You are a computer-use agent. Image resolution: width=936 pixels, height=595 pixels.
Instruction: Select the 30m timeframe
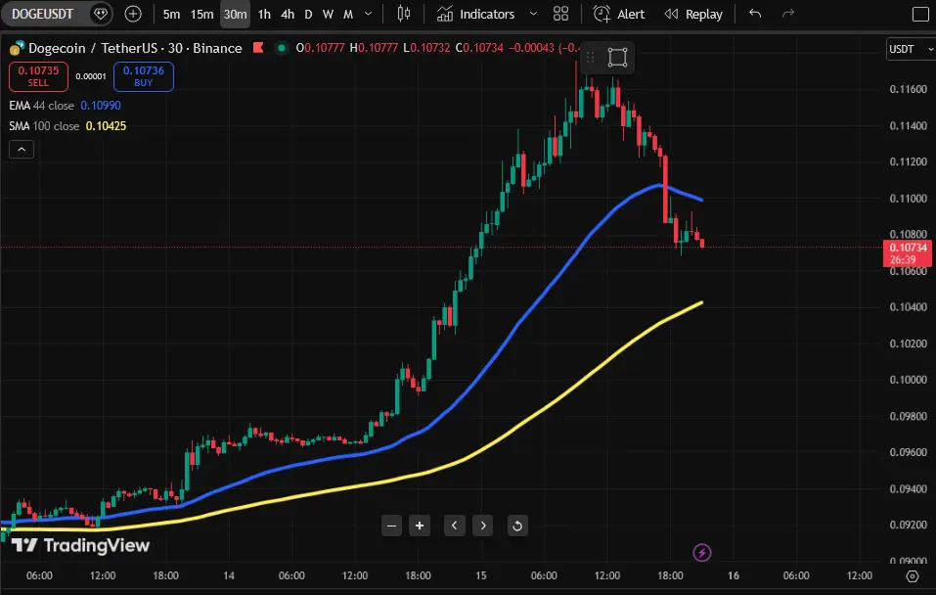coord(235,14)
